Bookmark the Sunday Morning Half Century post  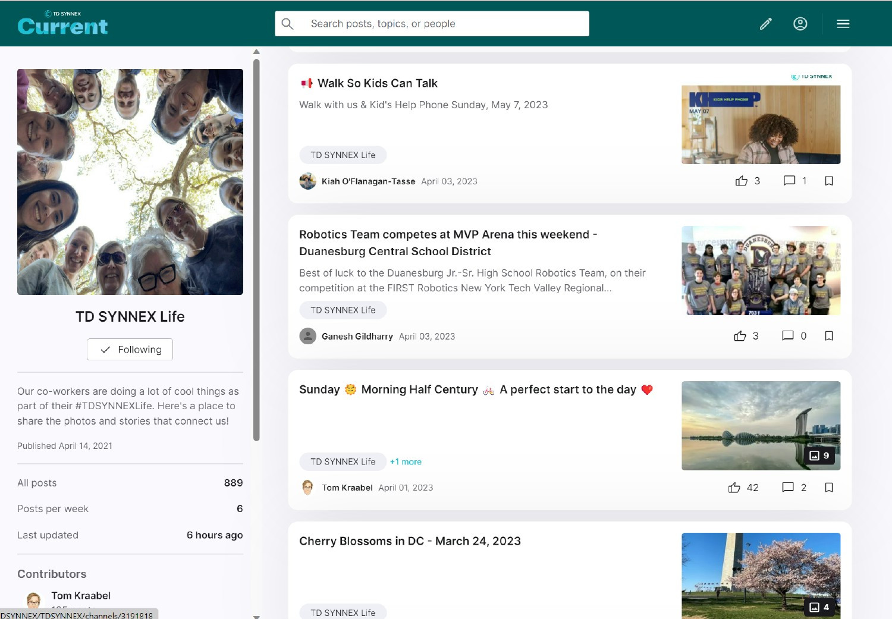[829, 488]
